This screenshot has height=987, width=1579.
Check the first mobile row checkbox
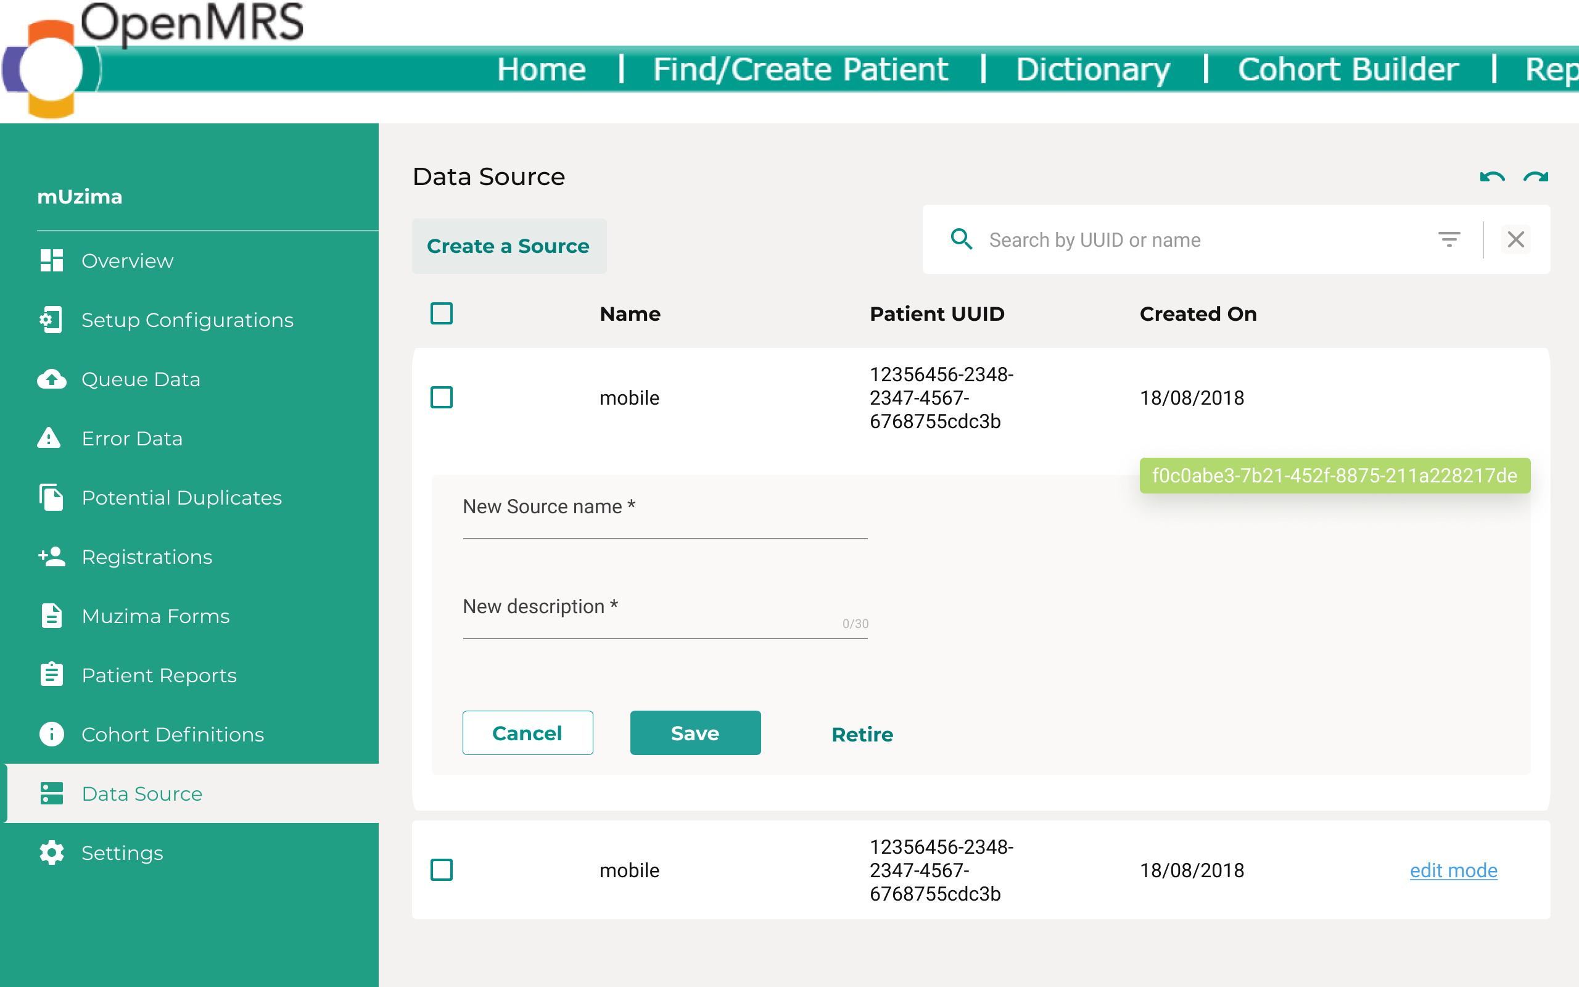[x=442, y=397]
